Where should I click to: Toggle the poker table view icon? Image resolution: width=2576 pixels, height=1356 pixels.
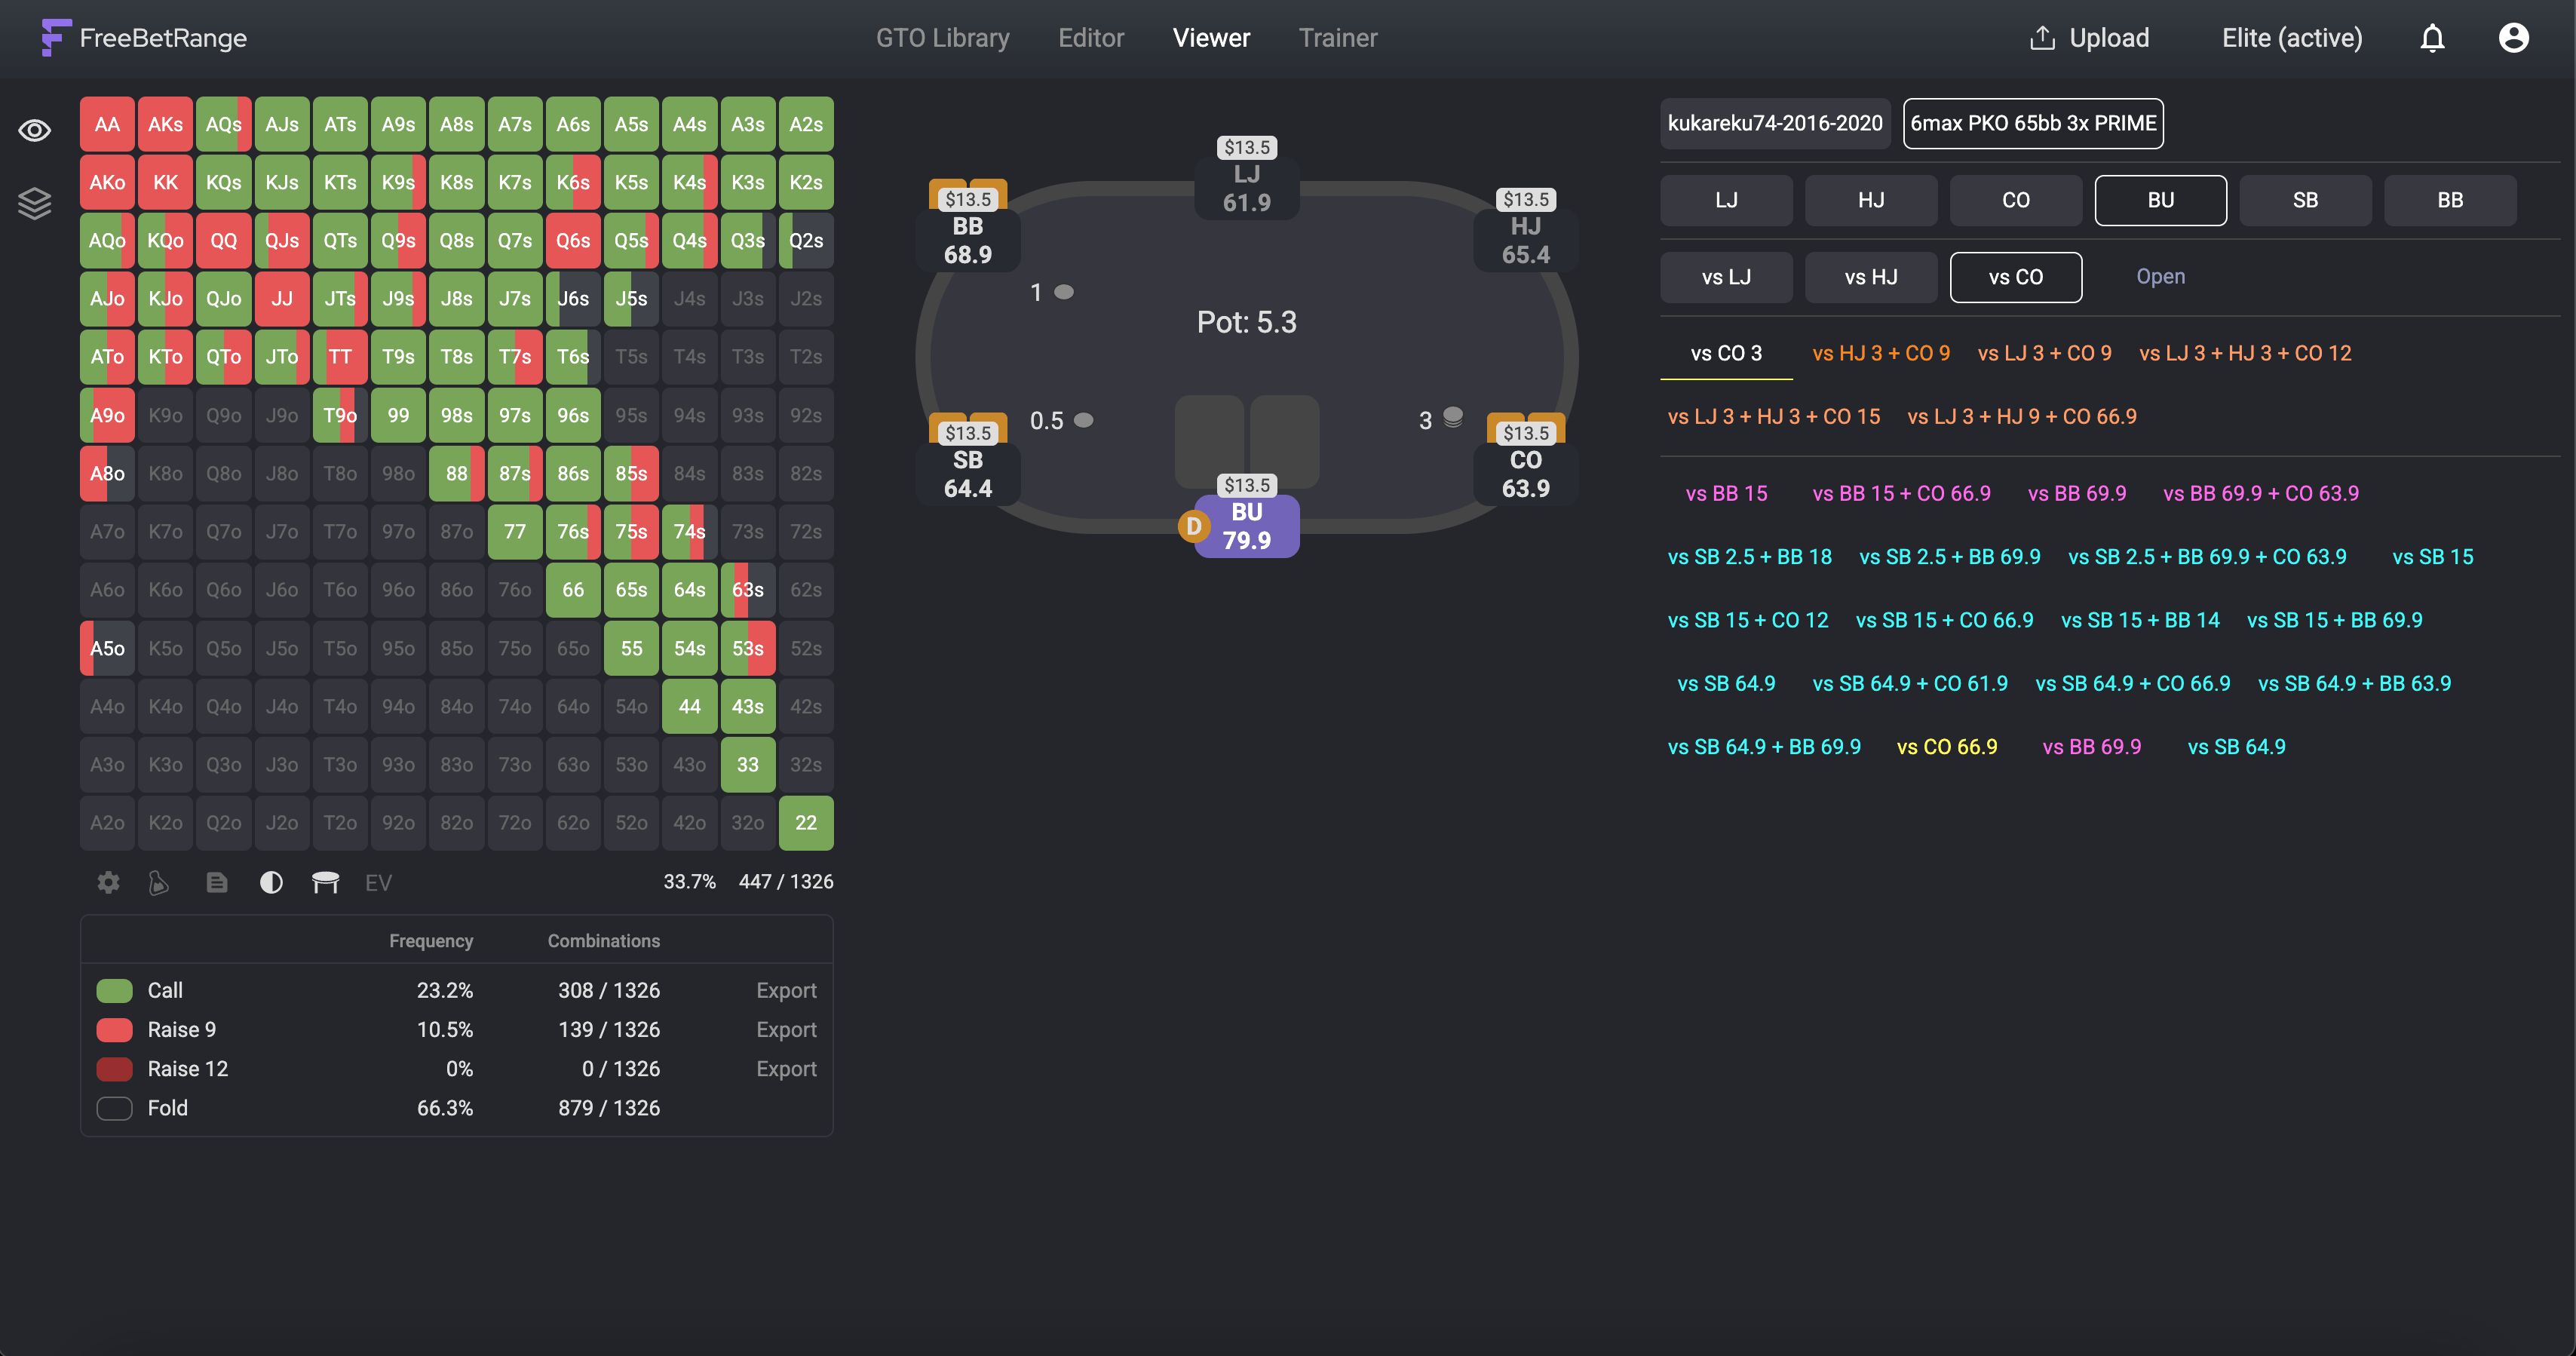[325, 882]
